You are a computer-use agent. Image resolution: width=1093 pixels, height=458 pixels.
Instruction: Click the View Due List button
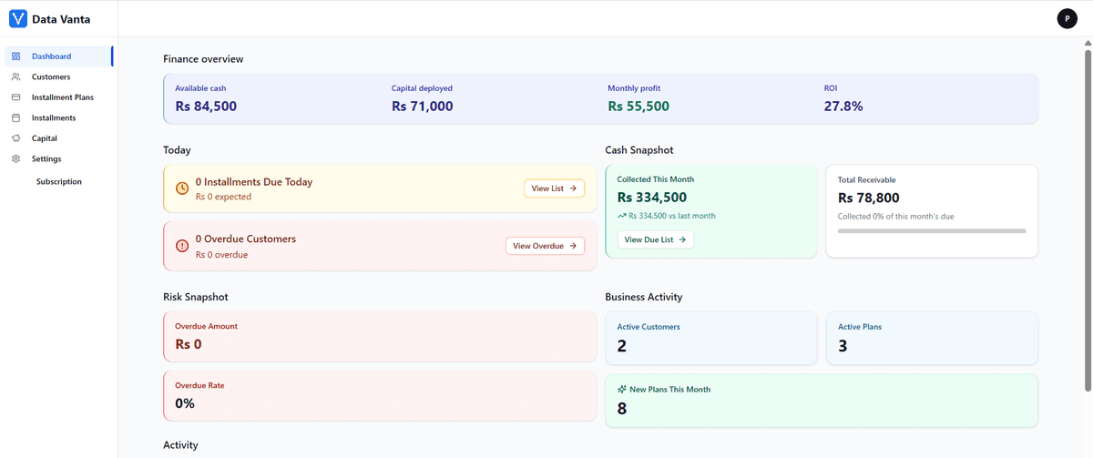pyautogui.click(x=656, y=239)
